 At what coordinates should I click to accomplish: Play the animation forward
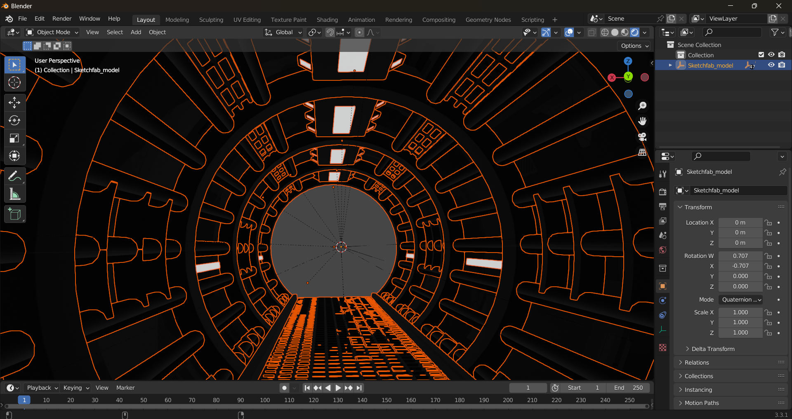(x=338, y=388)
